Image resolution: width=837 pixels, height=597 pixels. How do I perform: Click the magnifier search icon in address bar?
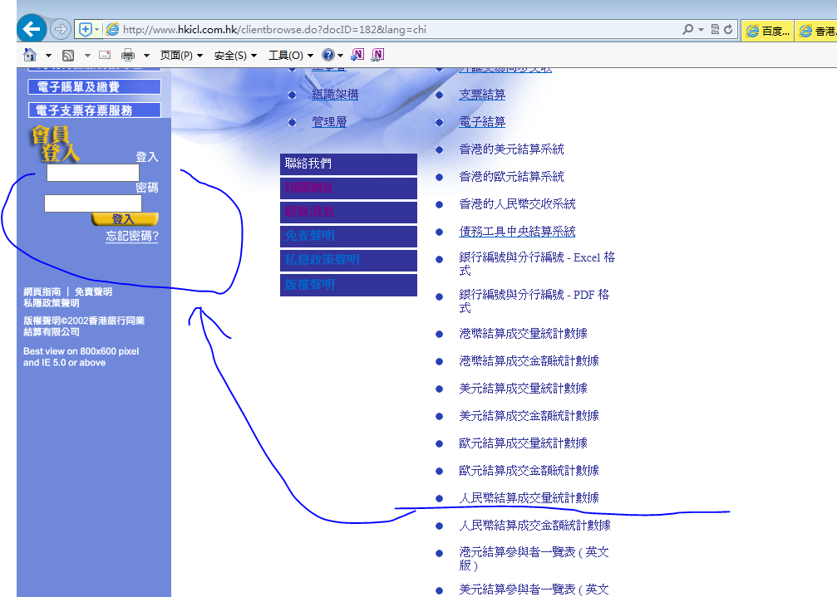[x=688, y=29]
